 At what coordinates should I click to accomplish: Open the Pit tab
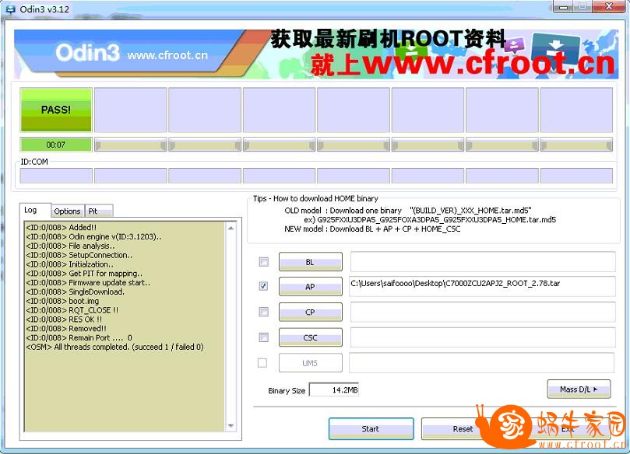99,211
